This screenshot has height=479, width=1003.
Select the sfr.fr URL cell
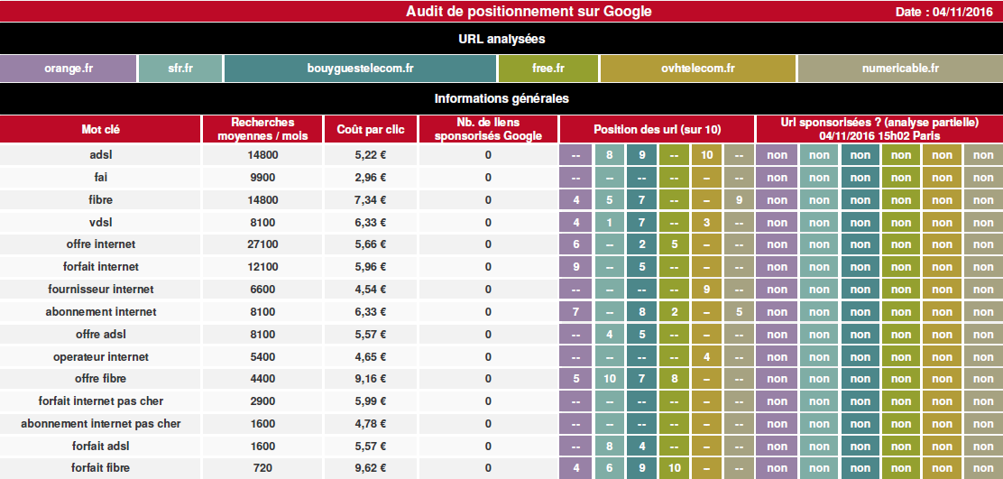(x=180, y=69)
